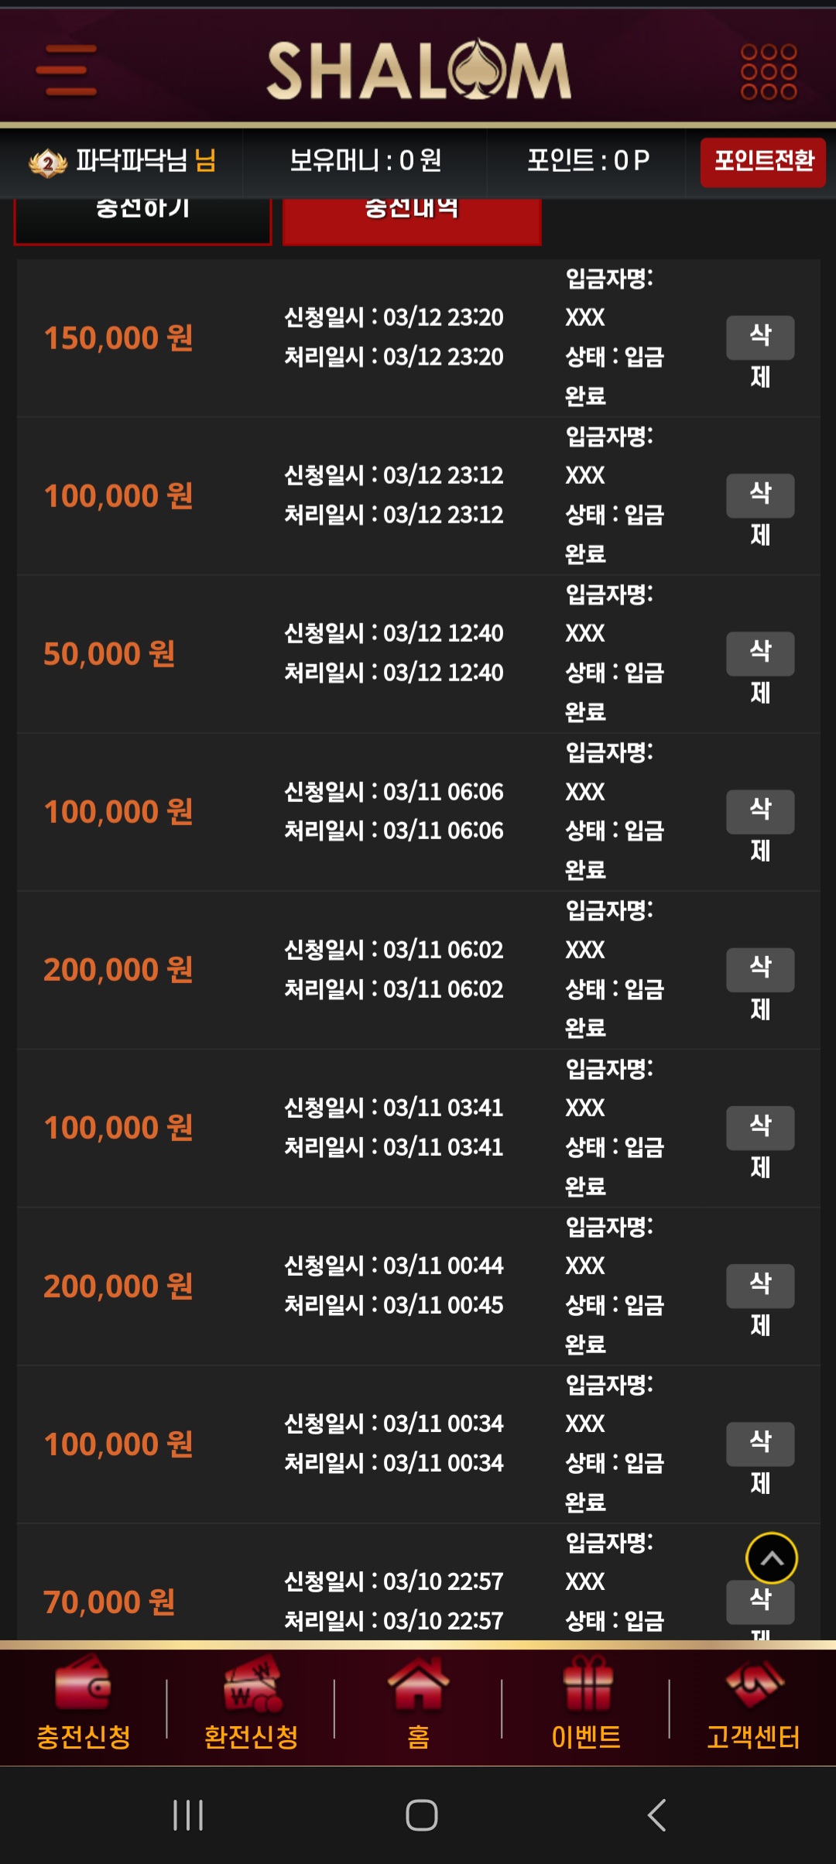Tap the level 2 badge icon
The image size is (836, 1864).
click(48, 163)
